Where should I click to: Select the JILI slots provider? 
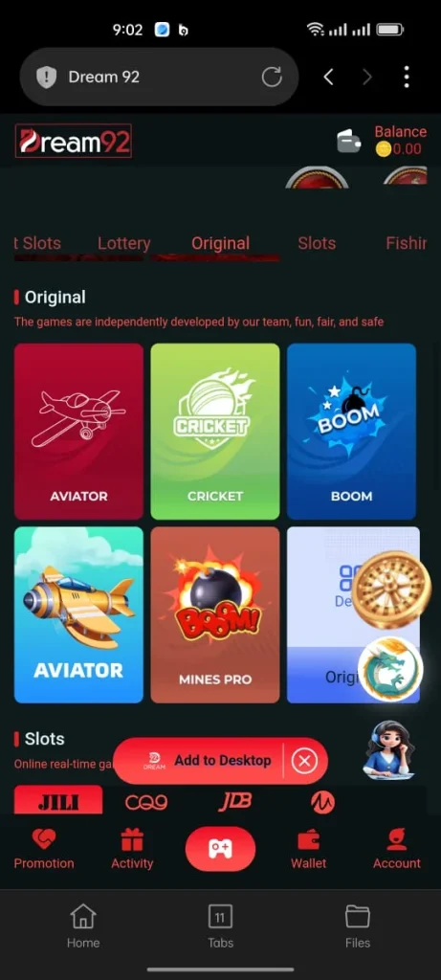(58, 801)
